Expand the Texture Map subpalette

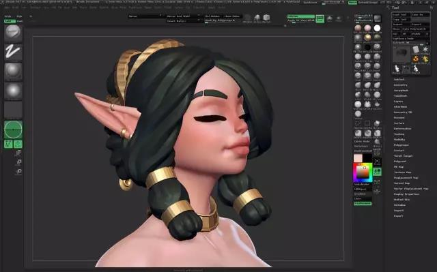[402, 172]
